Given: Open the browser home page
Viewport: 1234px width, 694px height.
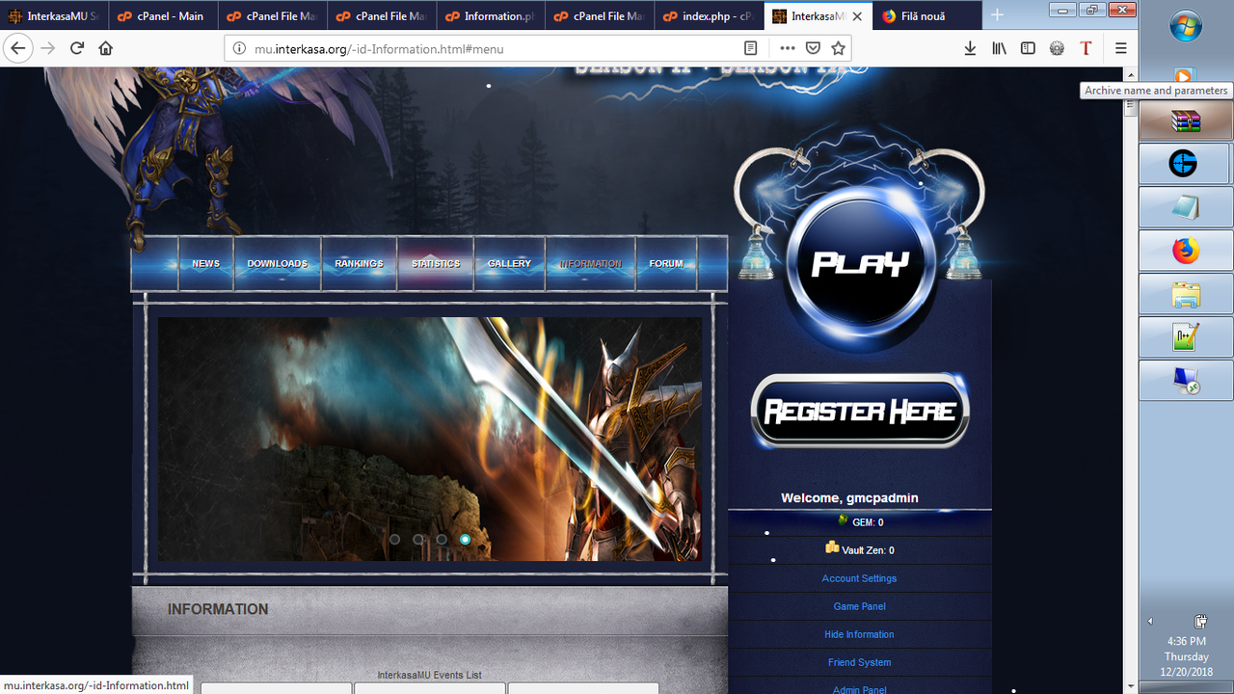Looking at the screenshot, I should 106,48.
